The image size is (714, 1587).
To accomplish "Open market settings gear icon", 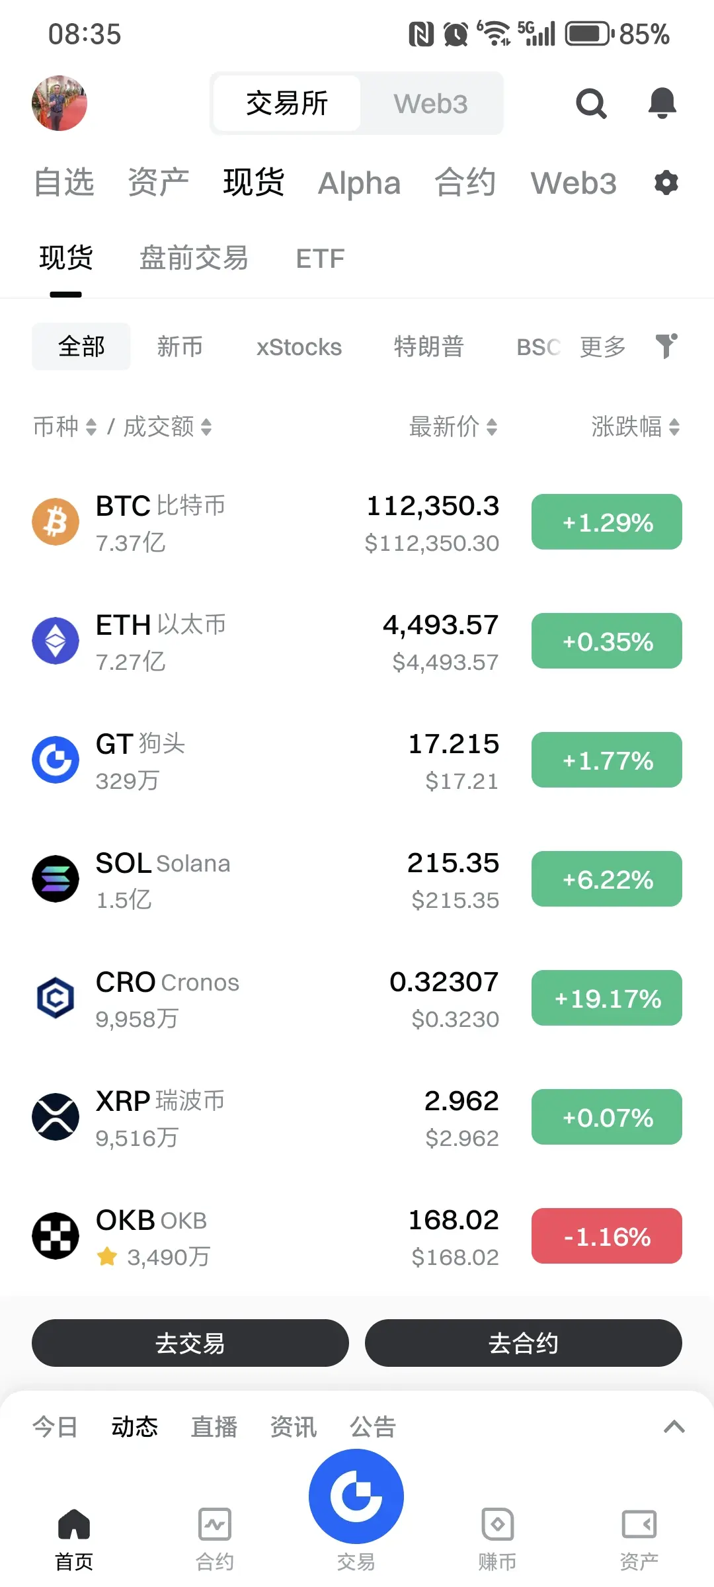I will click(x=666, y=183).
